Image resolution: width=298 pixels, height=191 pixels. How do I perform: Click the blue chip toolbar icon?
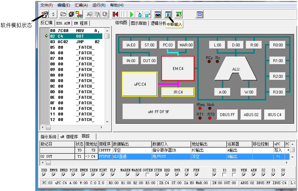[x=200, y=14]
